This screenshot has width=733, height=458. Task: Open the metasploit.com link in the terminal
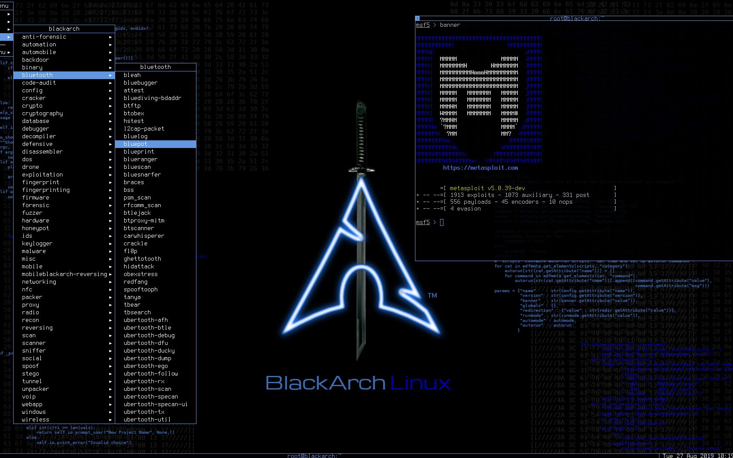point(480,168)
